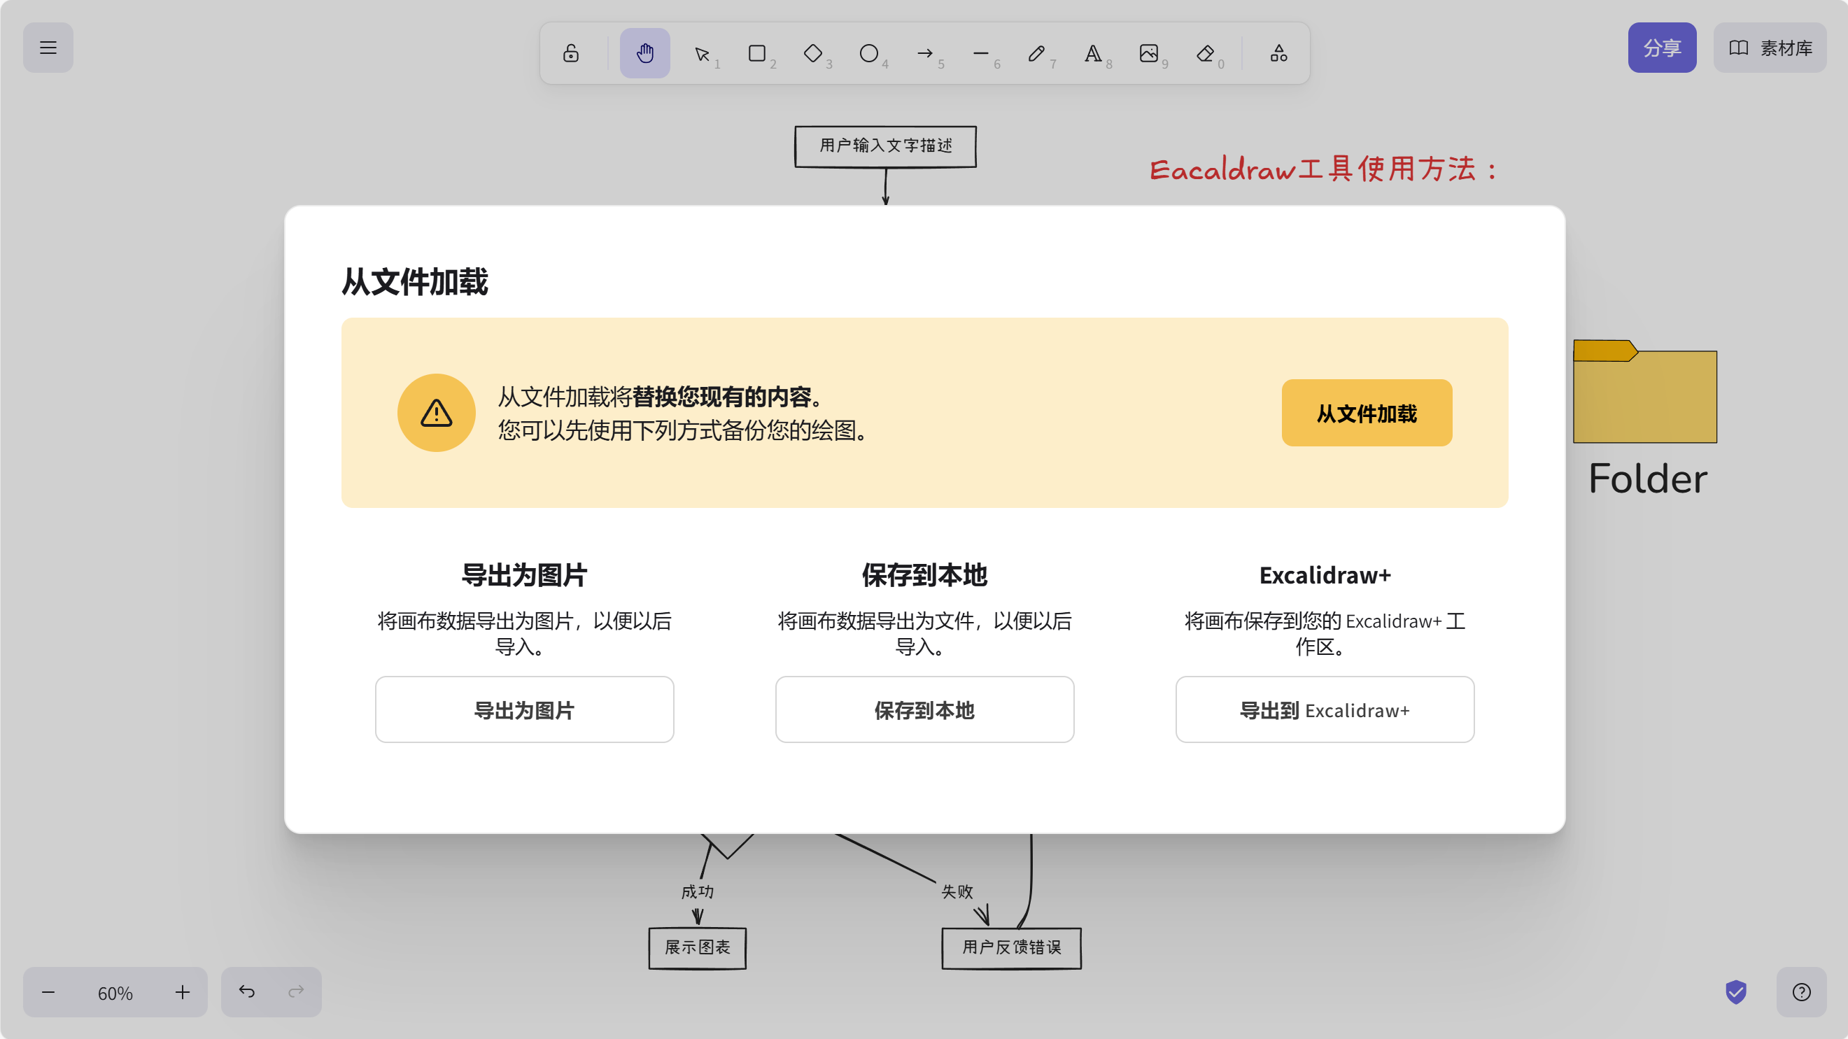Screen dimensions: 1848x1039
Task: Select the Eraser tool
Action: click(1206, 52)
